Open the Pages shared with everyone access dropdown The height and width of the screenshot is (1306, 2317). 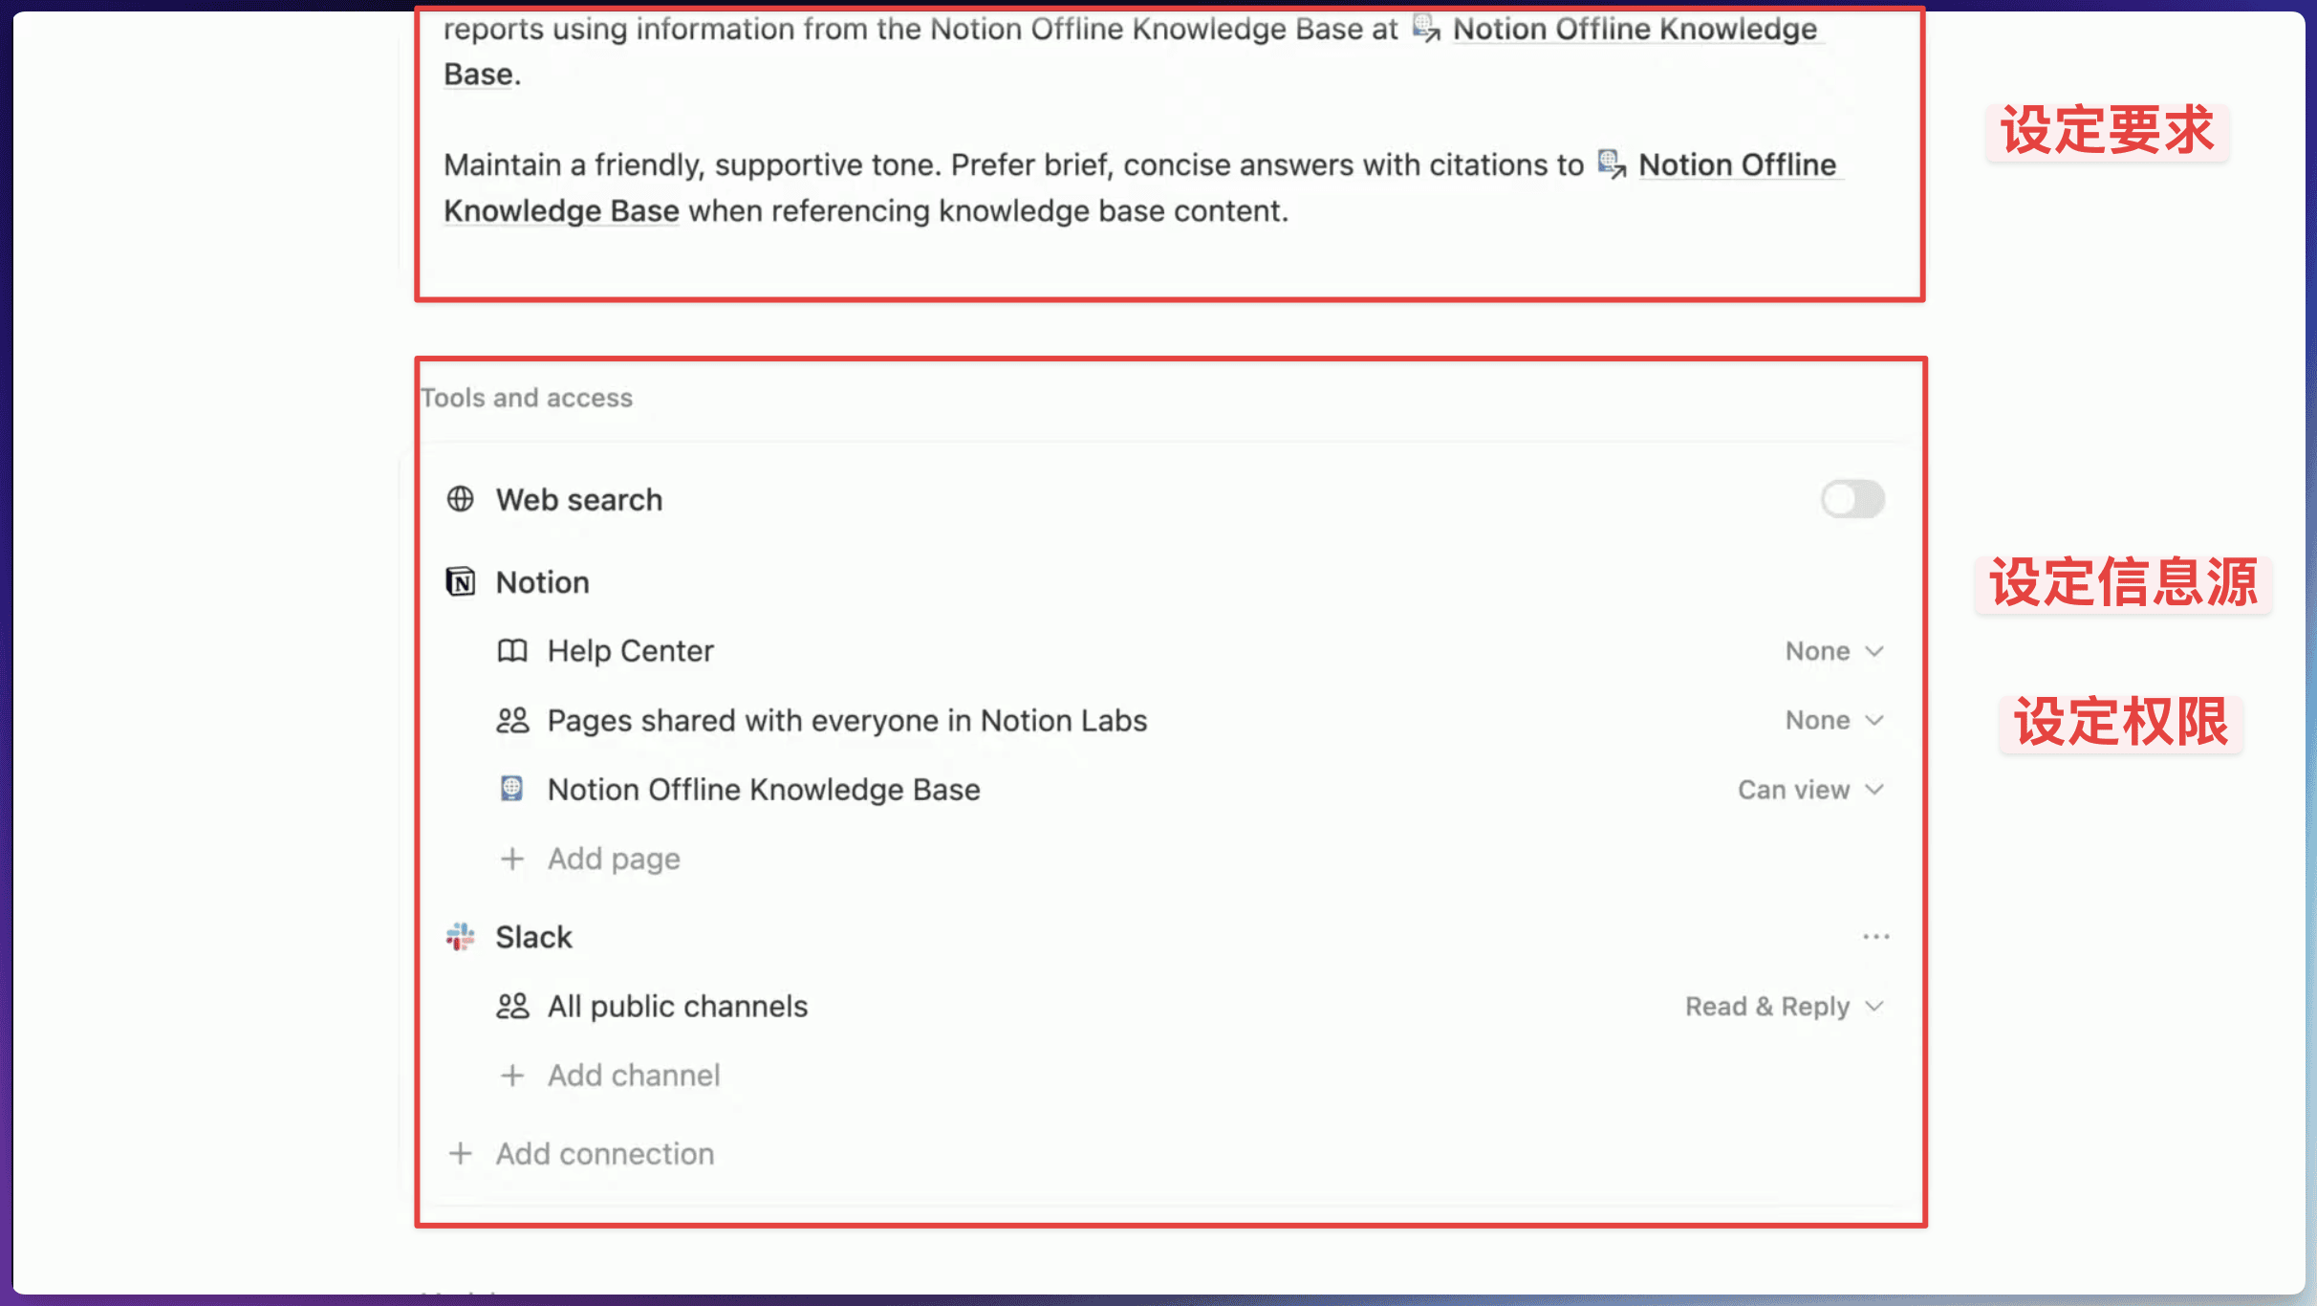pos(1834,720)
